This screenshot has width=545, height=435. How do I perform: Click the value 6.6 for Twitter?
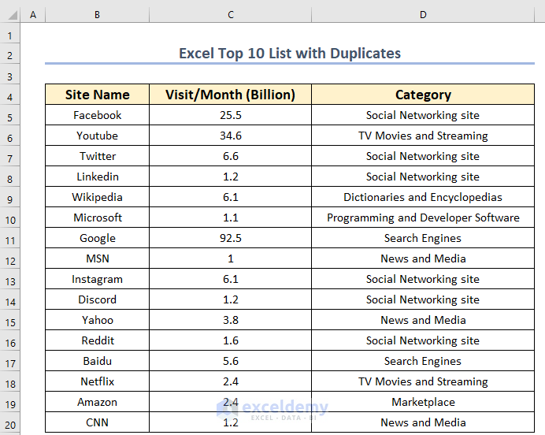click(231, 156)
